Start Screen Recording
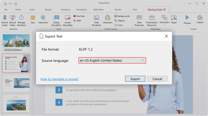The height and width of the screenshot is (116, 208). [68, 21]
